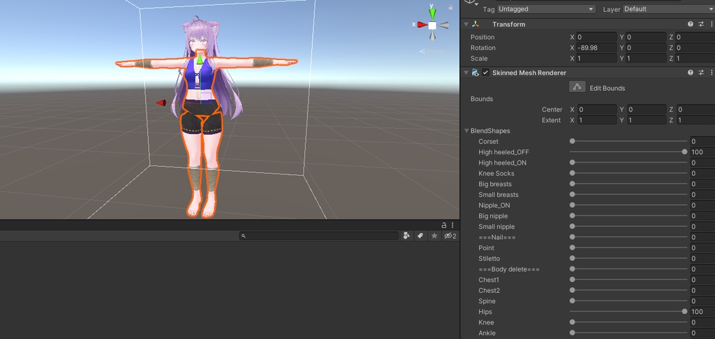Click the High heeled_OFF slider

click(x=628, y=152)
